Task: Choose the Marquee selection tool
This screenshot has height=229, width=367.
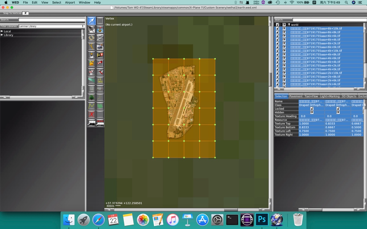Action: click(100, 21)
